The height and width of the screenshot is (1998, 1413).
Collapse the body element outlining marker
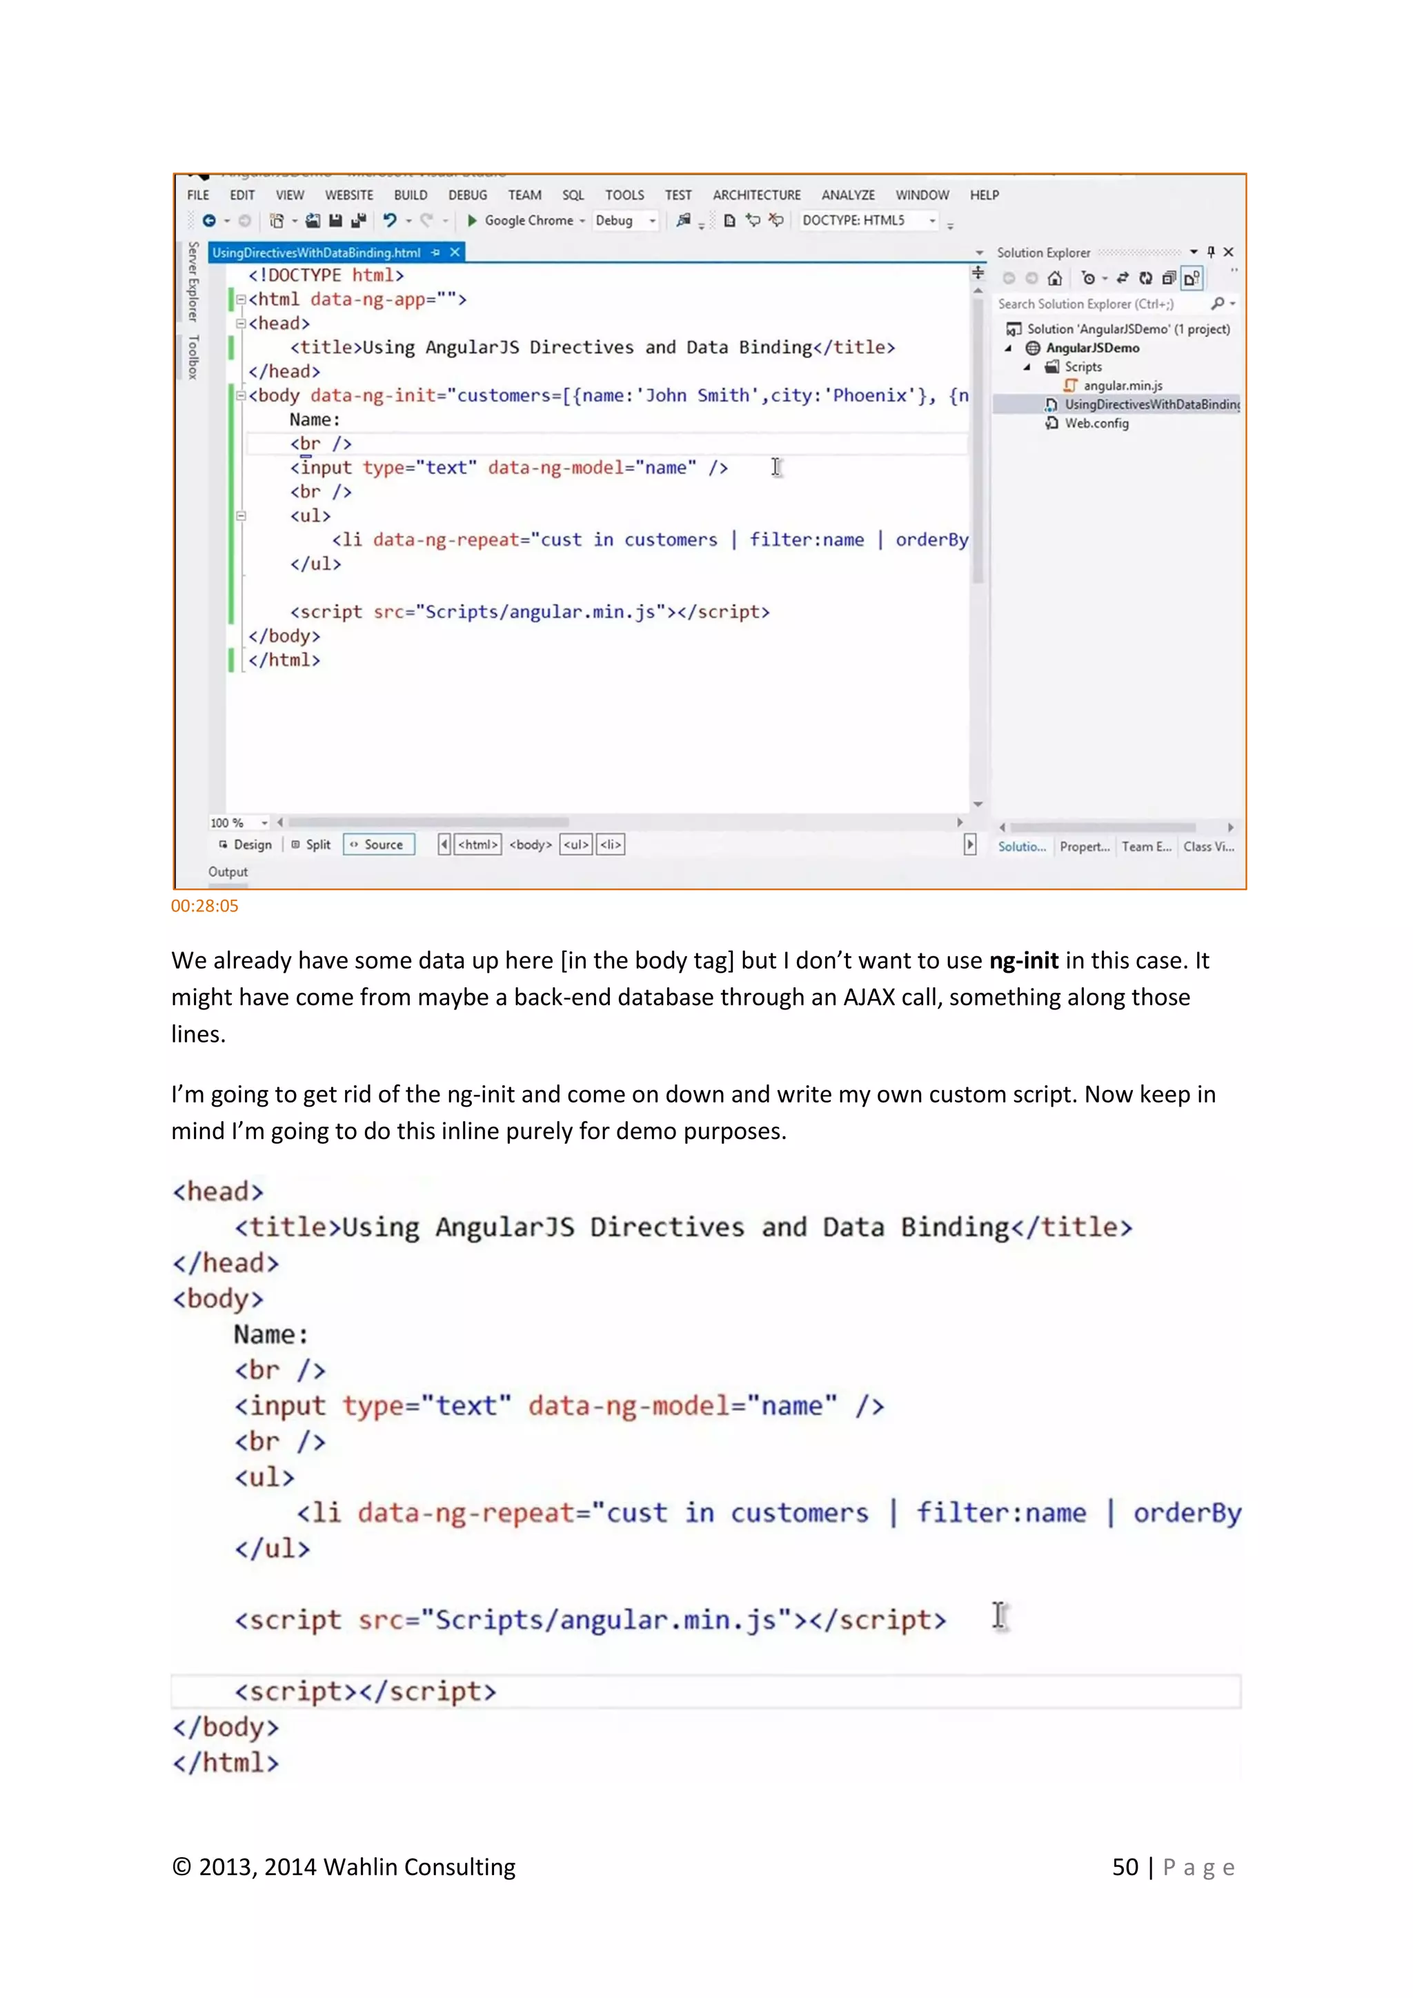pos(241,396)
